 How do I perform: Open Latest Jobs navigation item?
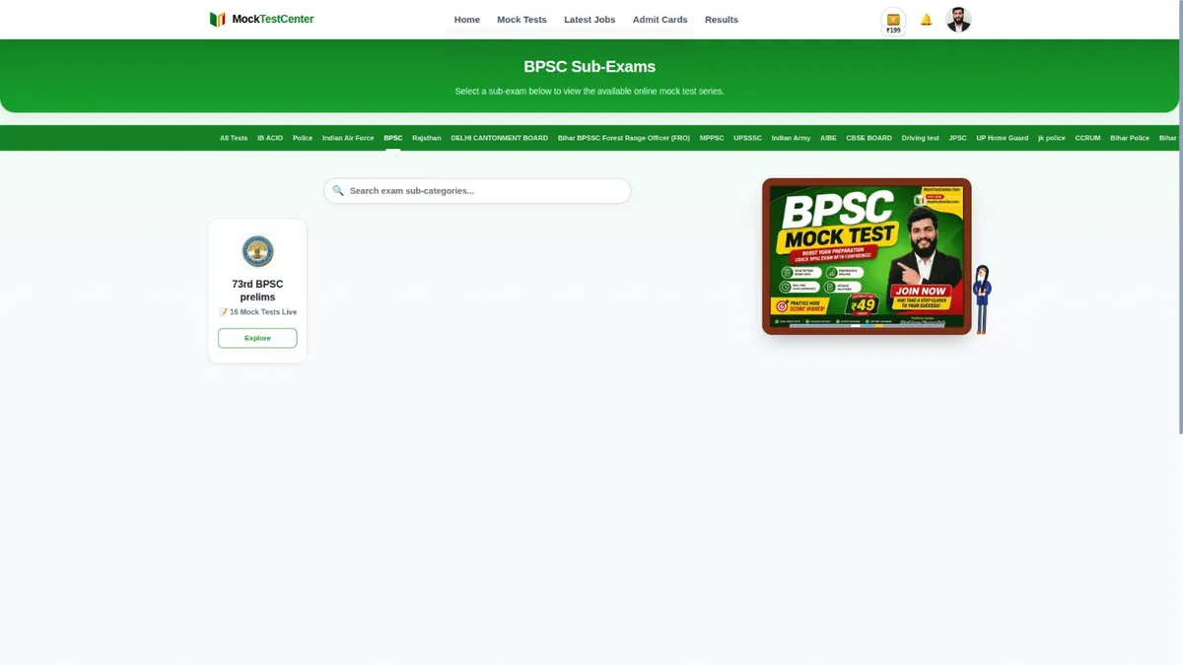tap(590, 20)
